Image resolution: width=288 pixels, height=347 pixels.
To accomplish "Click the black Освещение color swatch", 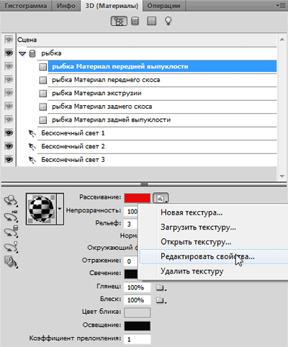I will pos(138,326).
